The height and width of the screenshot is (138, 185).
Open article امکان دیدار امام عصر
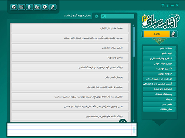[70, 48]
